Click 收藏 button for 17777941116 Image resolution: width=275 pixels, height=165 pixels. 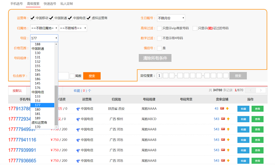pos(243,140)
